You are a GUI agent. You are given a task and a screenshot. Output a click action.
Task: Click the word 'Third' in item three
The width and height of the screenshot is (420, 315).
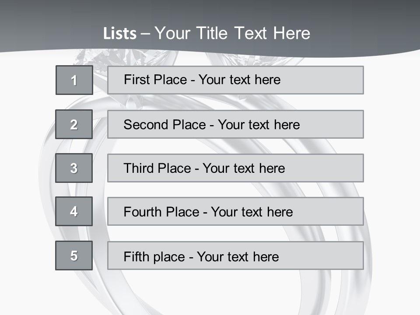(138, 168)
